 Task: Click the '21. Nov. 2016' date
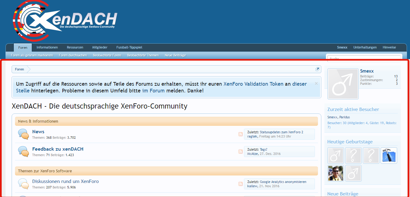(x=269, y=186)
